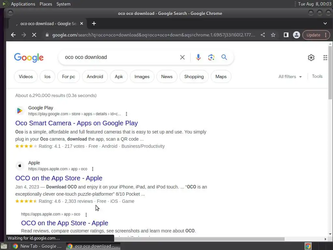Image resolution: width=333 pixels, height=250 pixels.
Task: Select the Android filter chip
Action: 95,76
